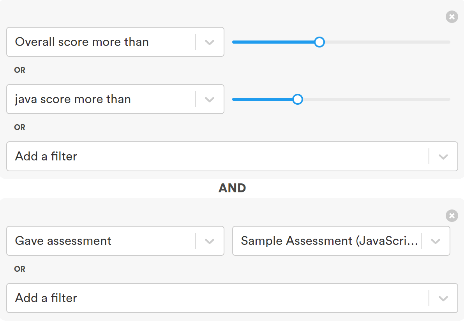Open the Gave assessment condition dropdown
This screenshot has width=464, height=322.
click(x=115, y=241)
